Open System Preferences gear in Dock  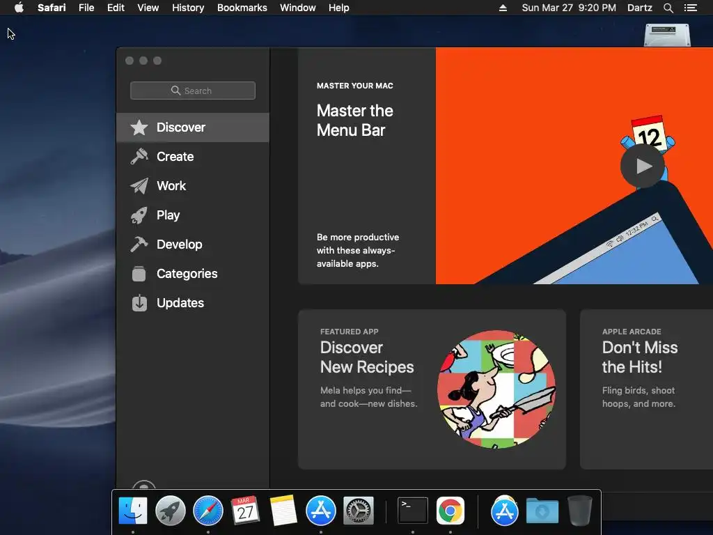359,511
